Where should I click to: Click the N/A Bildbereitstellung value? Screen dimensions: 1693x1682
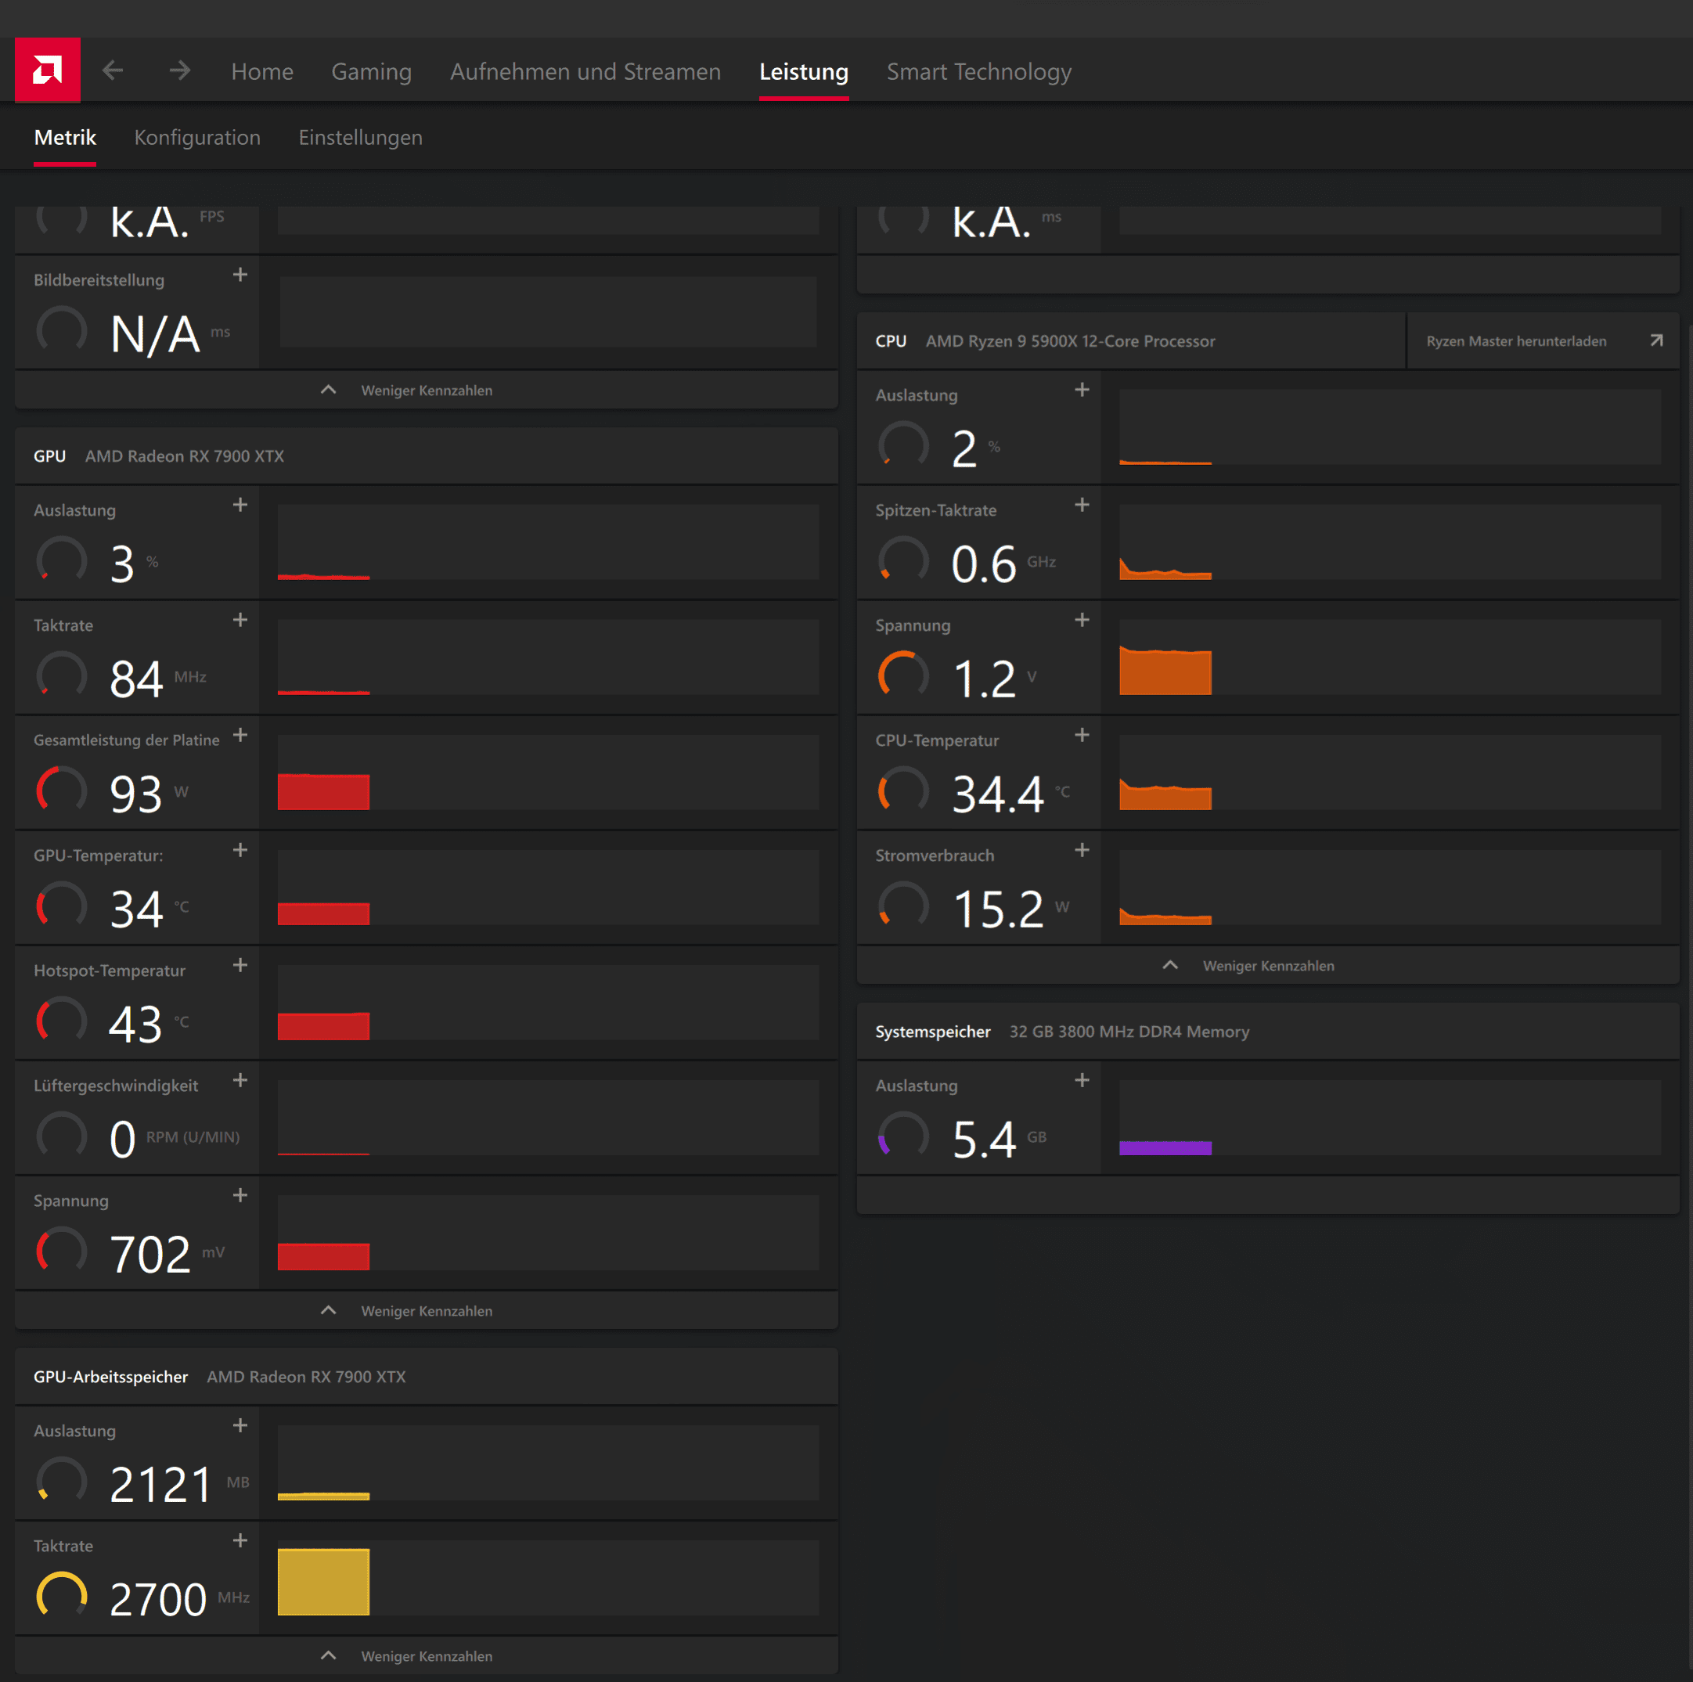click(x=155, y=335)
